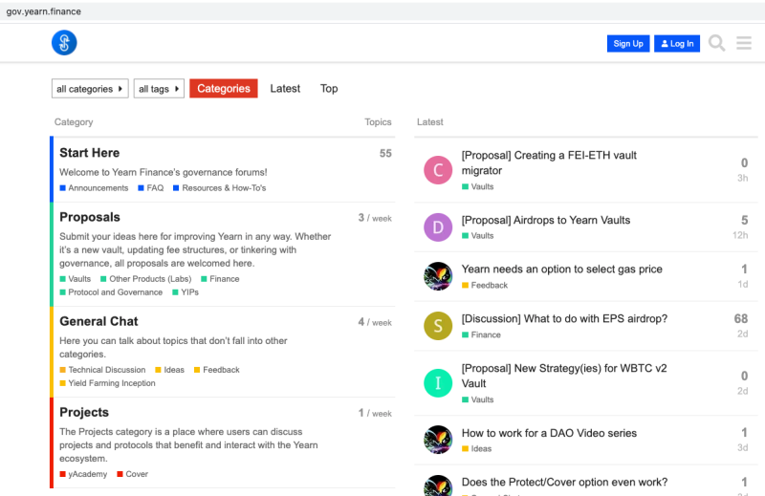Switch to the Latest tab
Screen dimensions: 765x496
285,89
